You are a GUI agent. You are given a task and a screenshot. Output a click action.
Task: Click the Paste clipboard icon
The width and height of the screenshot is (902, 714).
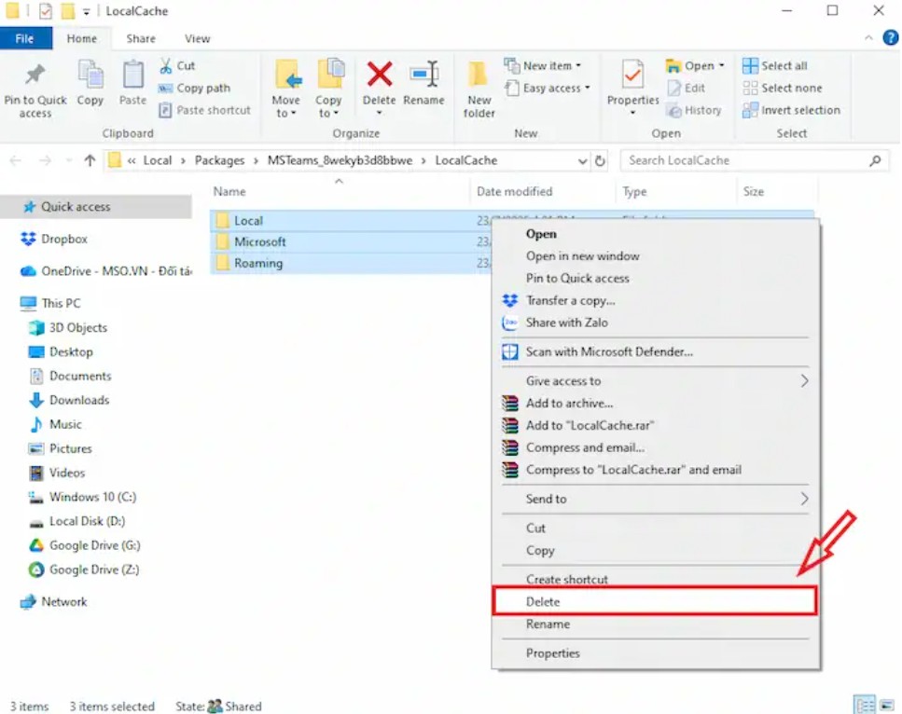click(x=133, y=76)
